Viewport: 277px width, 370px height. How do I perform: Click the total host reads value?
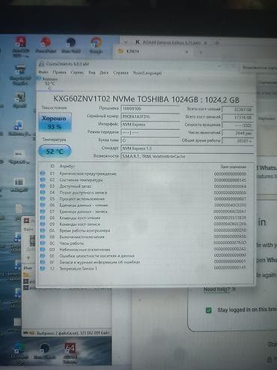[237, 110]
